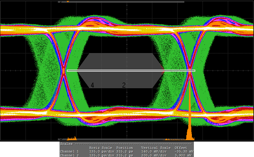Click Channel 2 offset value 3.900 mV
Image resolution: width=254 pixels, height=157 pixels.
tap(184, 155)
